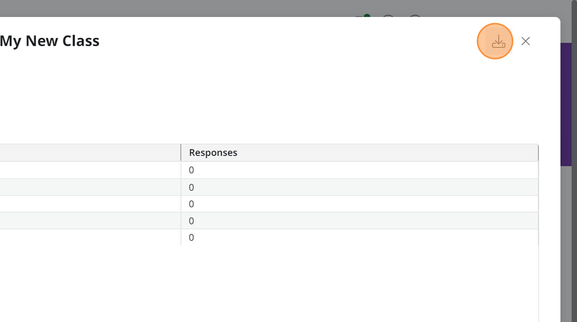Dismiss the My New Class dialog
Viewport: 577px width, 322px height.
[525, 41]
